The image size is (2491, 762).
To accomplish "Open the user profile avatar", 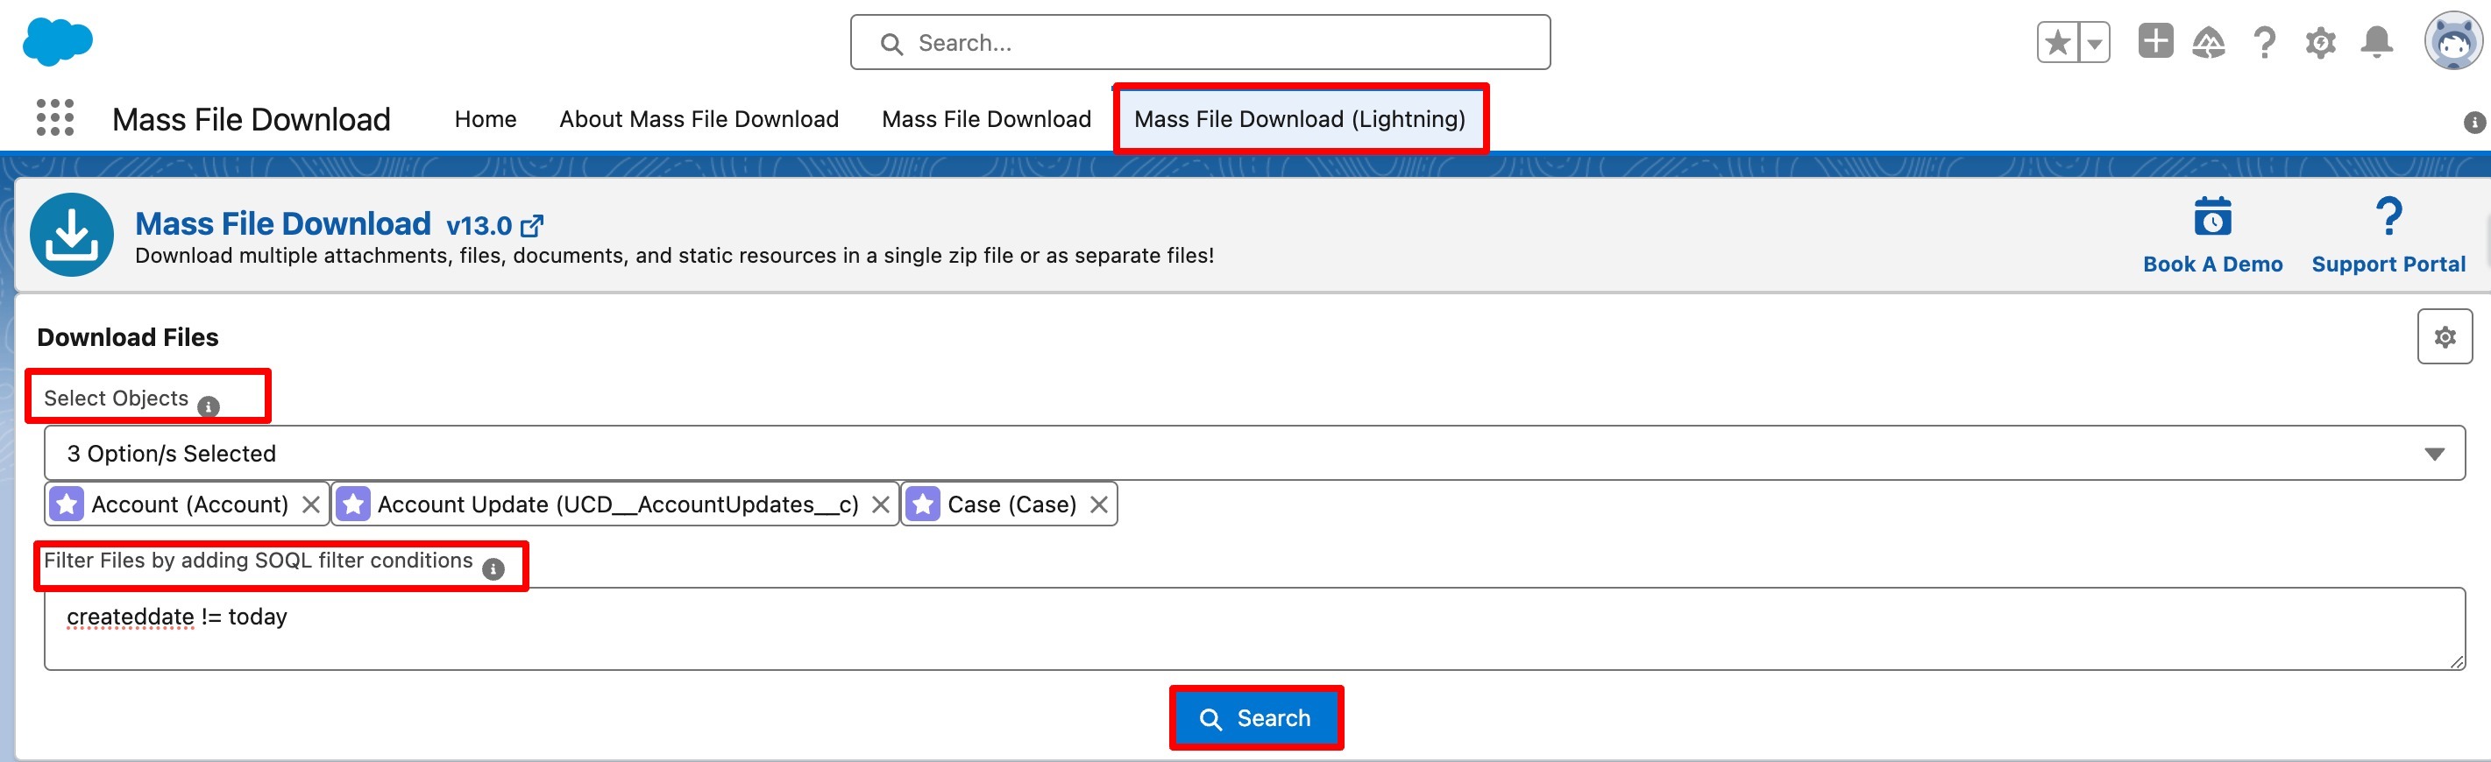I will pyautogui.click(x=2452, y=41).
